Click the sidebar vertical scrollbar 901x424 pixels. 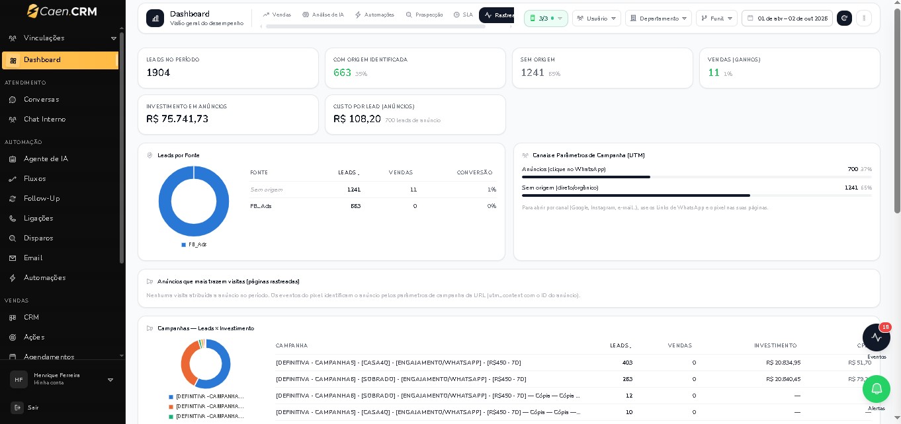122,147
